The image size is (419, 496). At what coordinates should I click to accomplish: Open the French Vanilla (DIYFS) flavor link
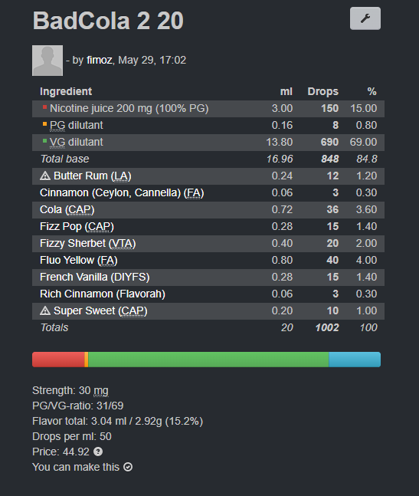[x=95, y=277]
